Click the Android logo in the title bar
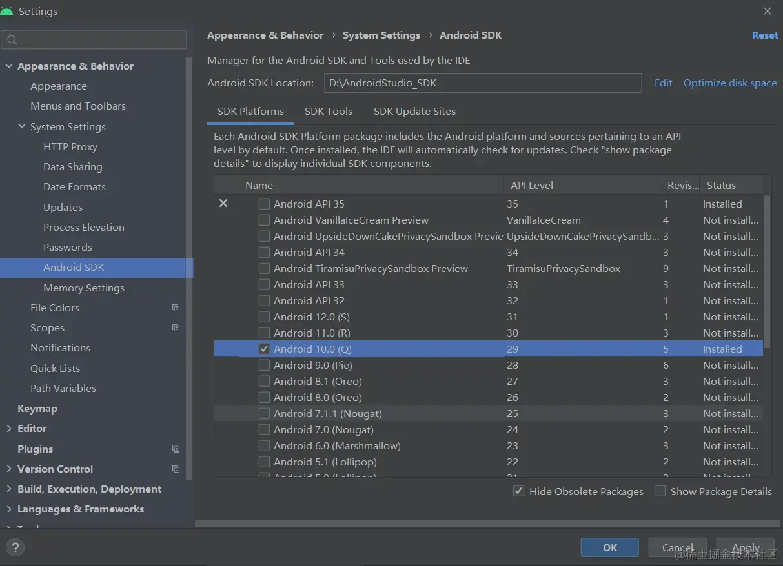Viewport: 783px width, 566px height. [7, 11]
